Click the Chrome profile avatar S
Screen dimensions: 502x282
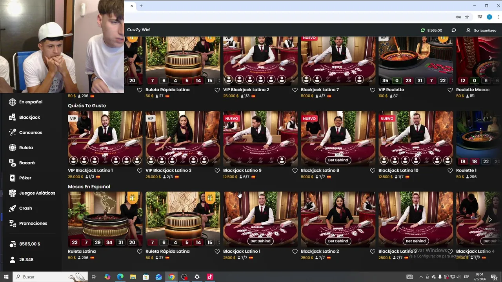489,17
